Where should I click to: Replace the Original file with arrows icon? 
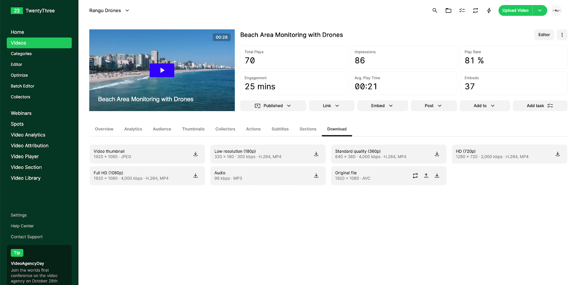(415, 176)
